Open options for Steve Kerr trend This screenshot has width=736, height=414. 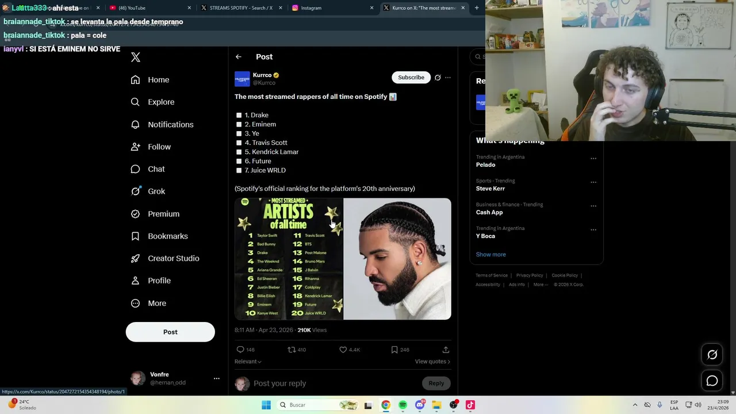593,182
